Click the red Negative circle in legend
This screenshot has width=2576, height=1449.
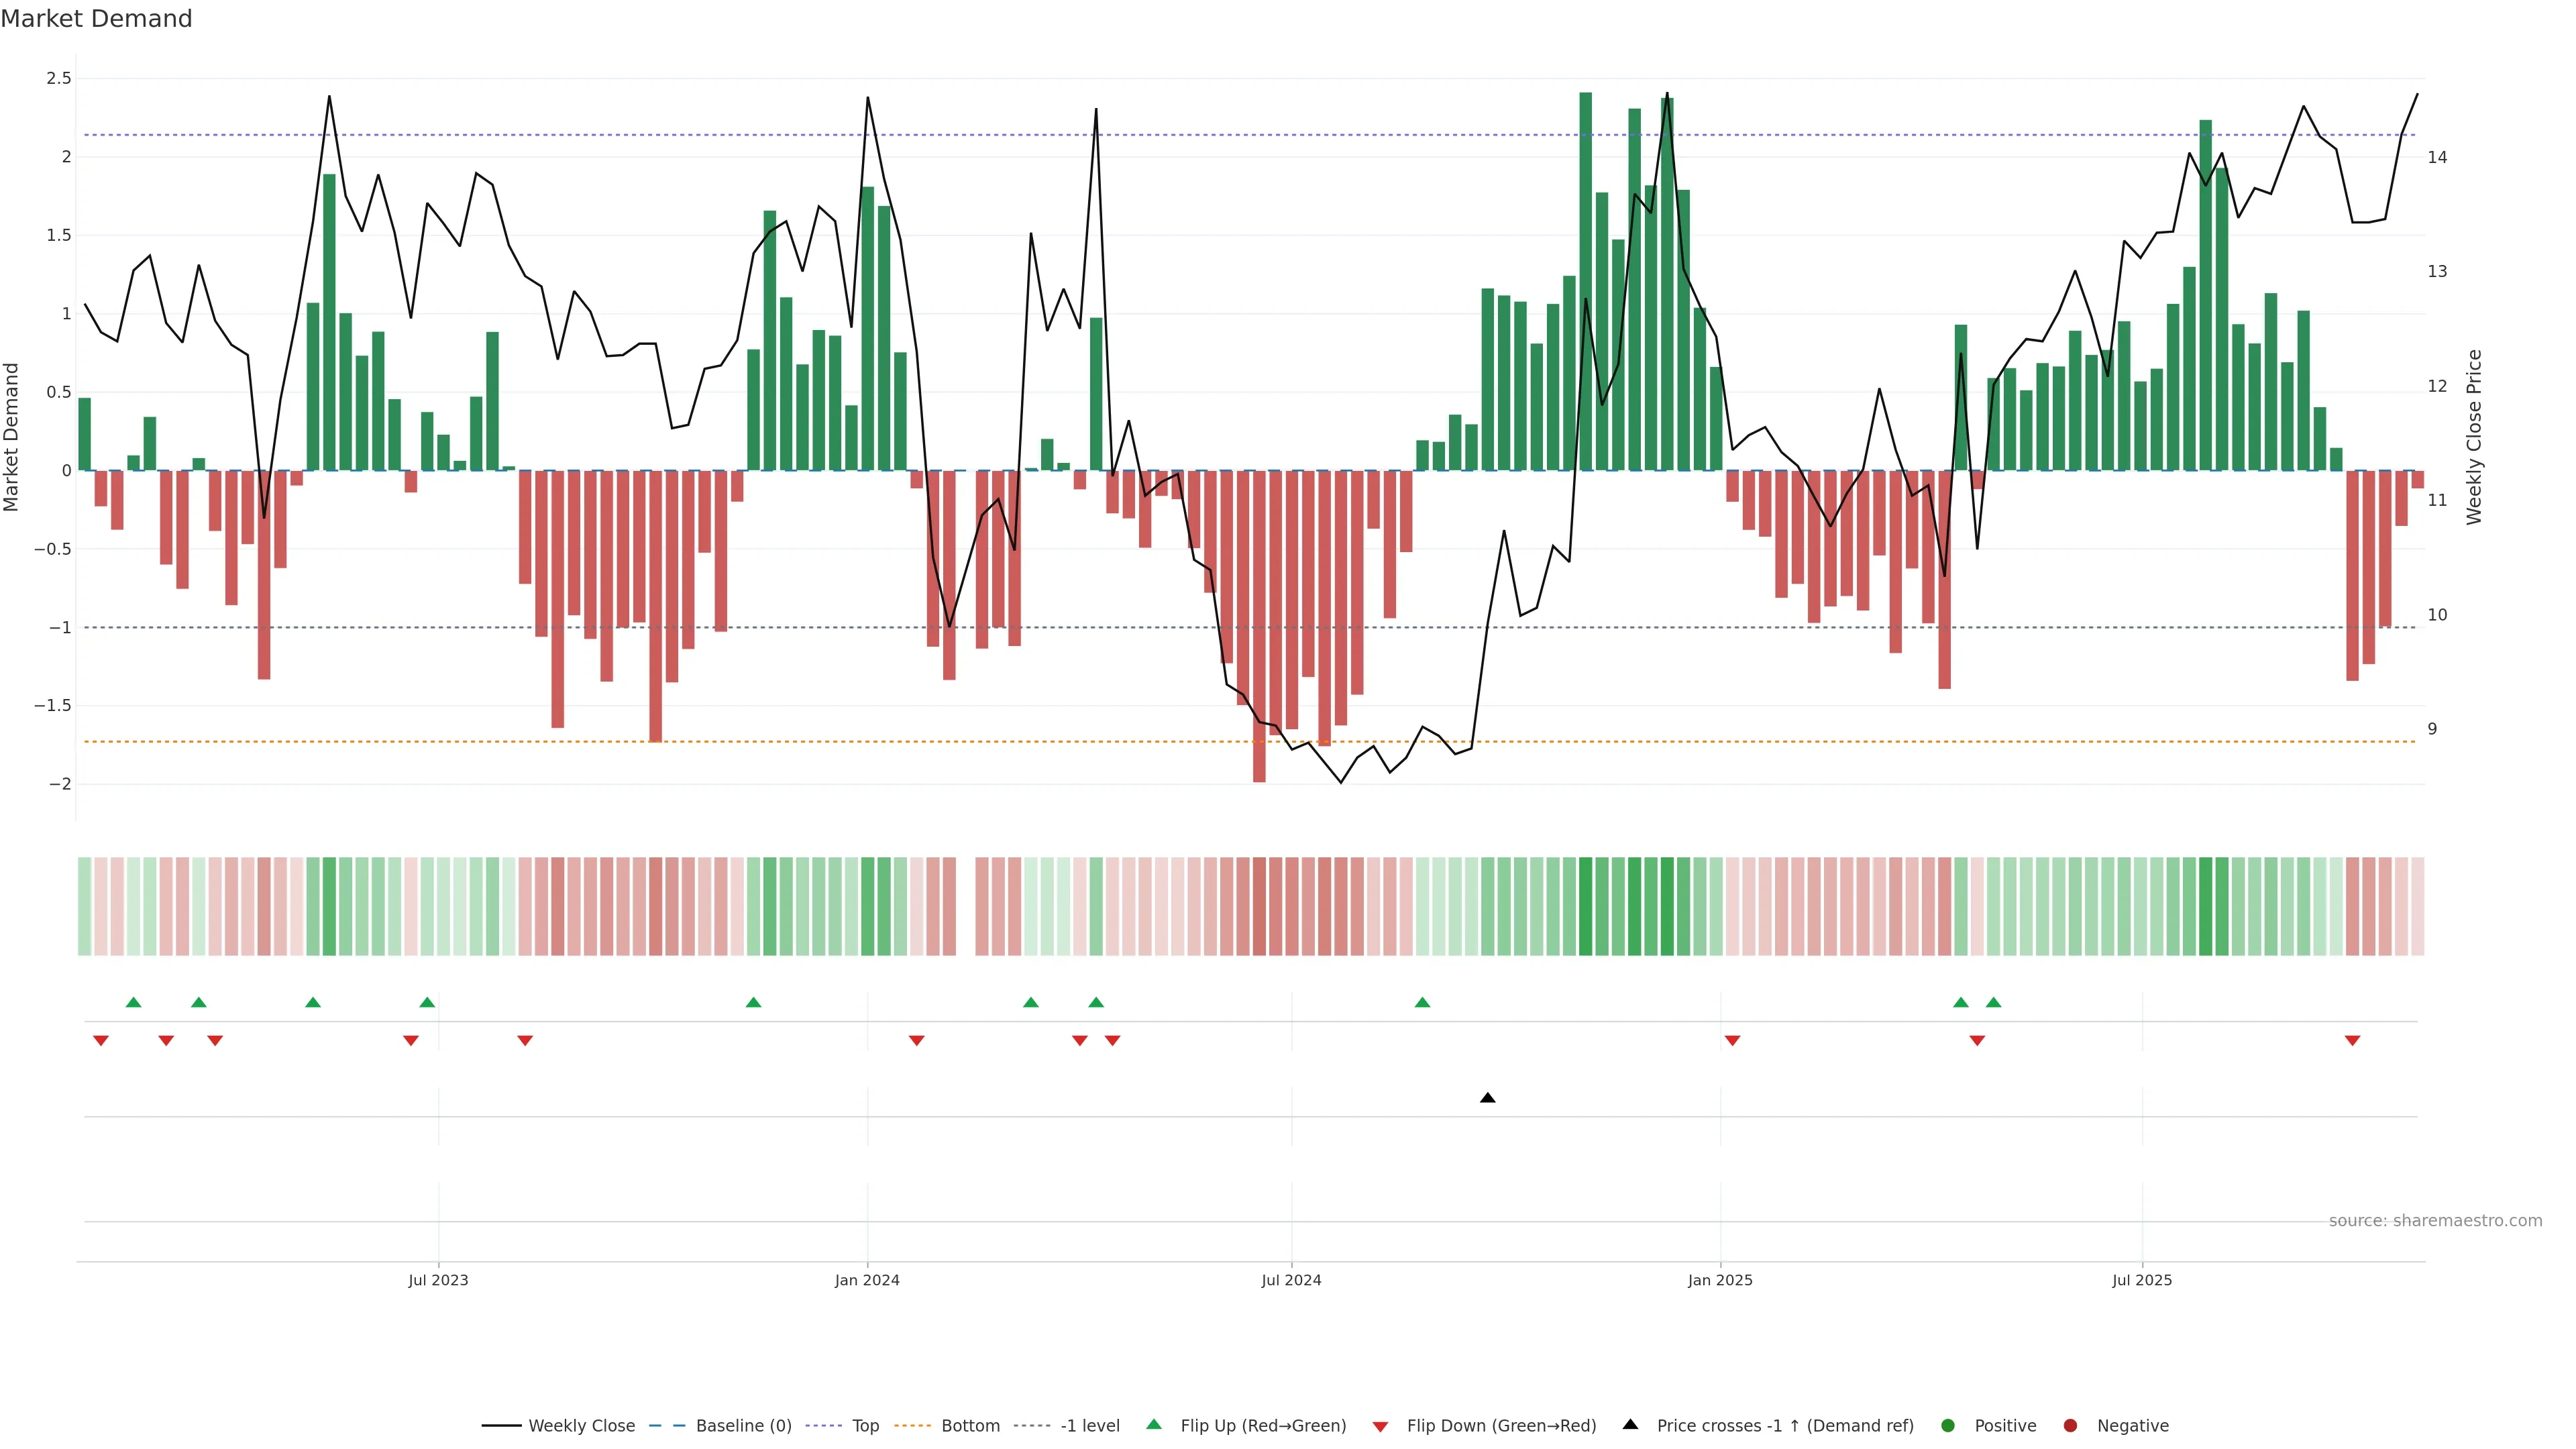(2070, 1426)
